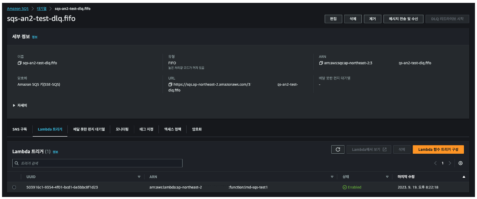Click Lambda에서 보기 button
This screenshot has height=199, width=477.
(x=369, y=150)
